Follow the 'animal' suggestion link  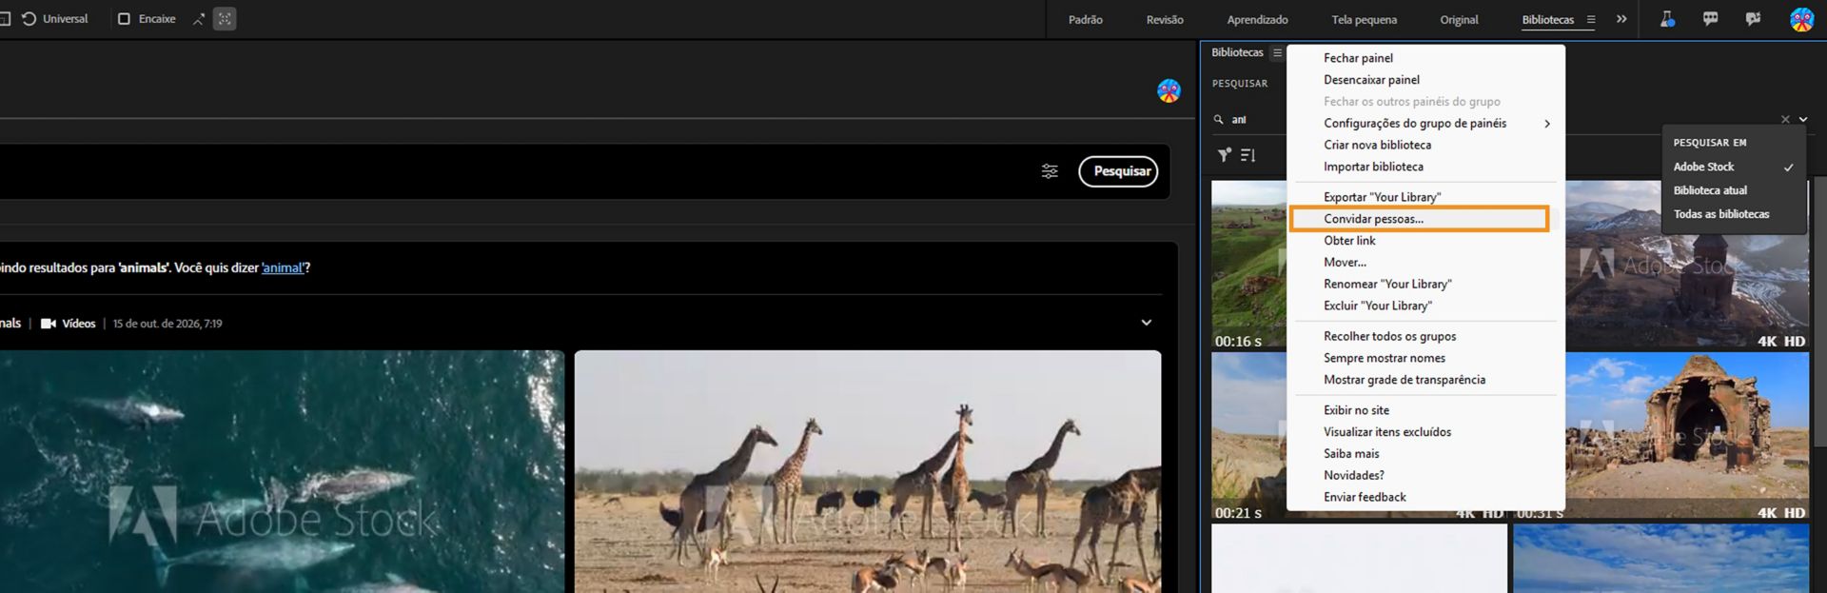[283, 268]
